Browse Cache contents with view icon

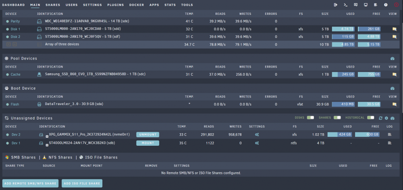coord(394,74)
